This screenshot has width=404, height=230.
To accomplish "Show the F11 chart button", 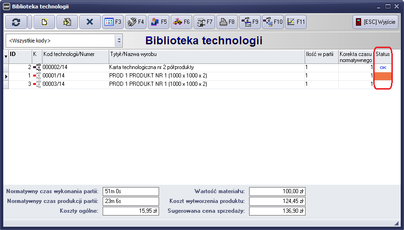I will point(296,22).
